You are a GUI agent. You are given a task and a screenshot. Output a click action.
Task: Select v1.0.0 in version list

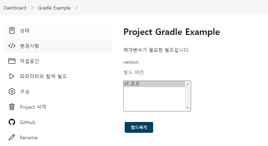(x=154, y=84)
